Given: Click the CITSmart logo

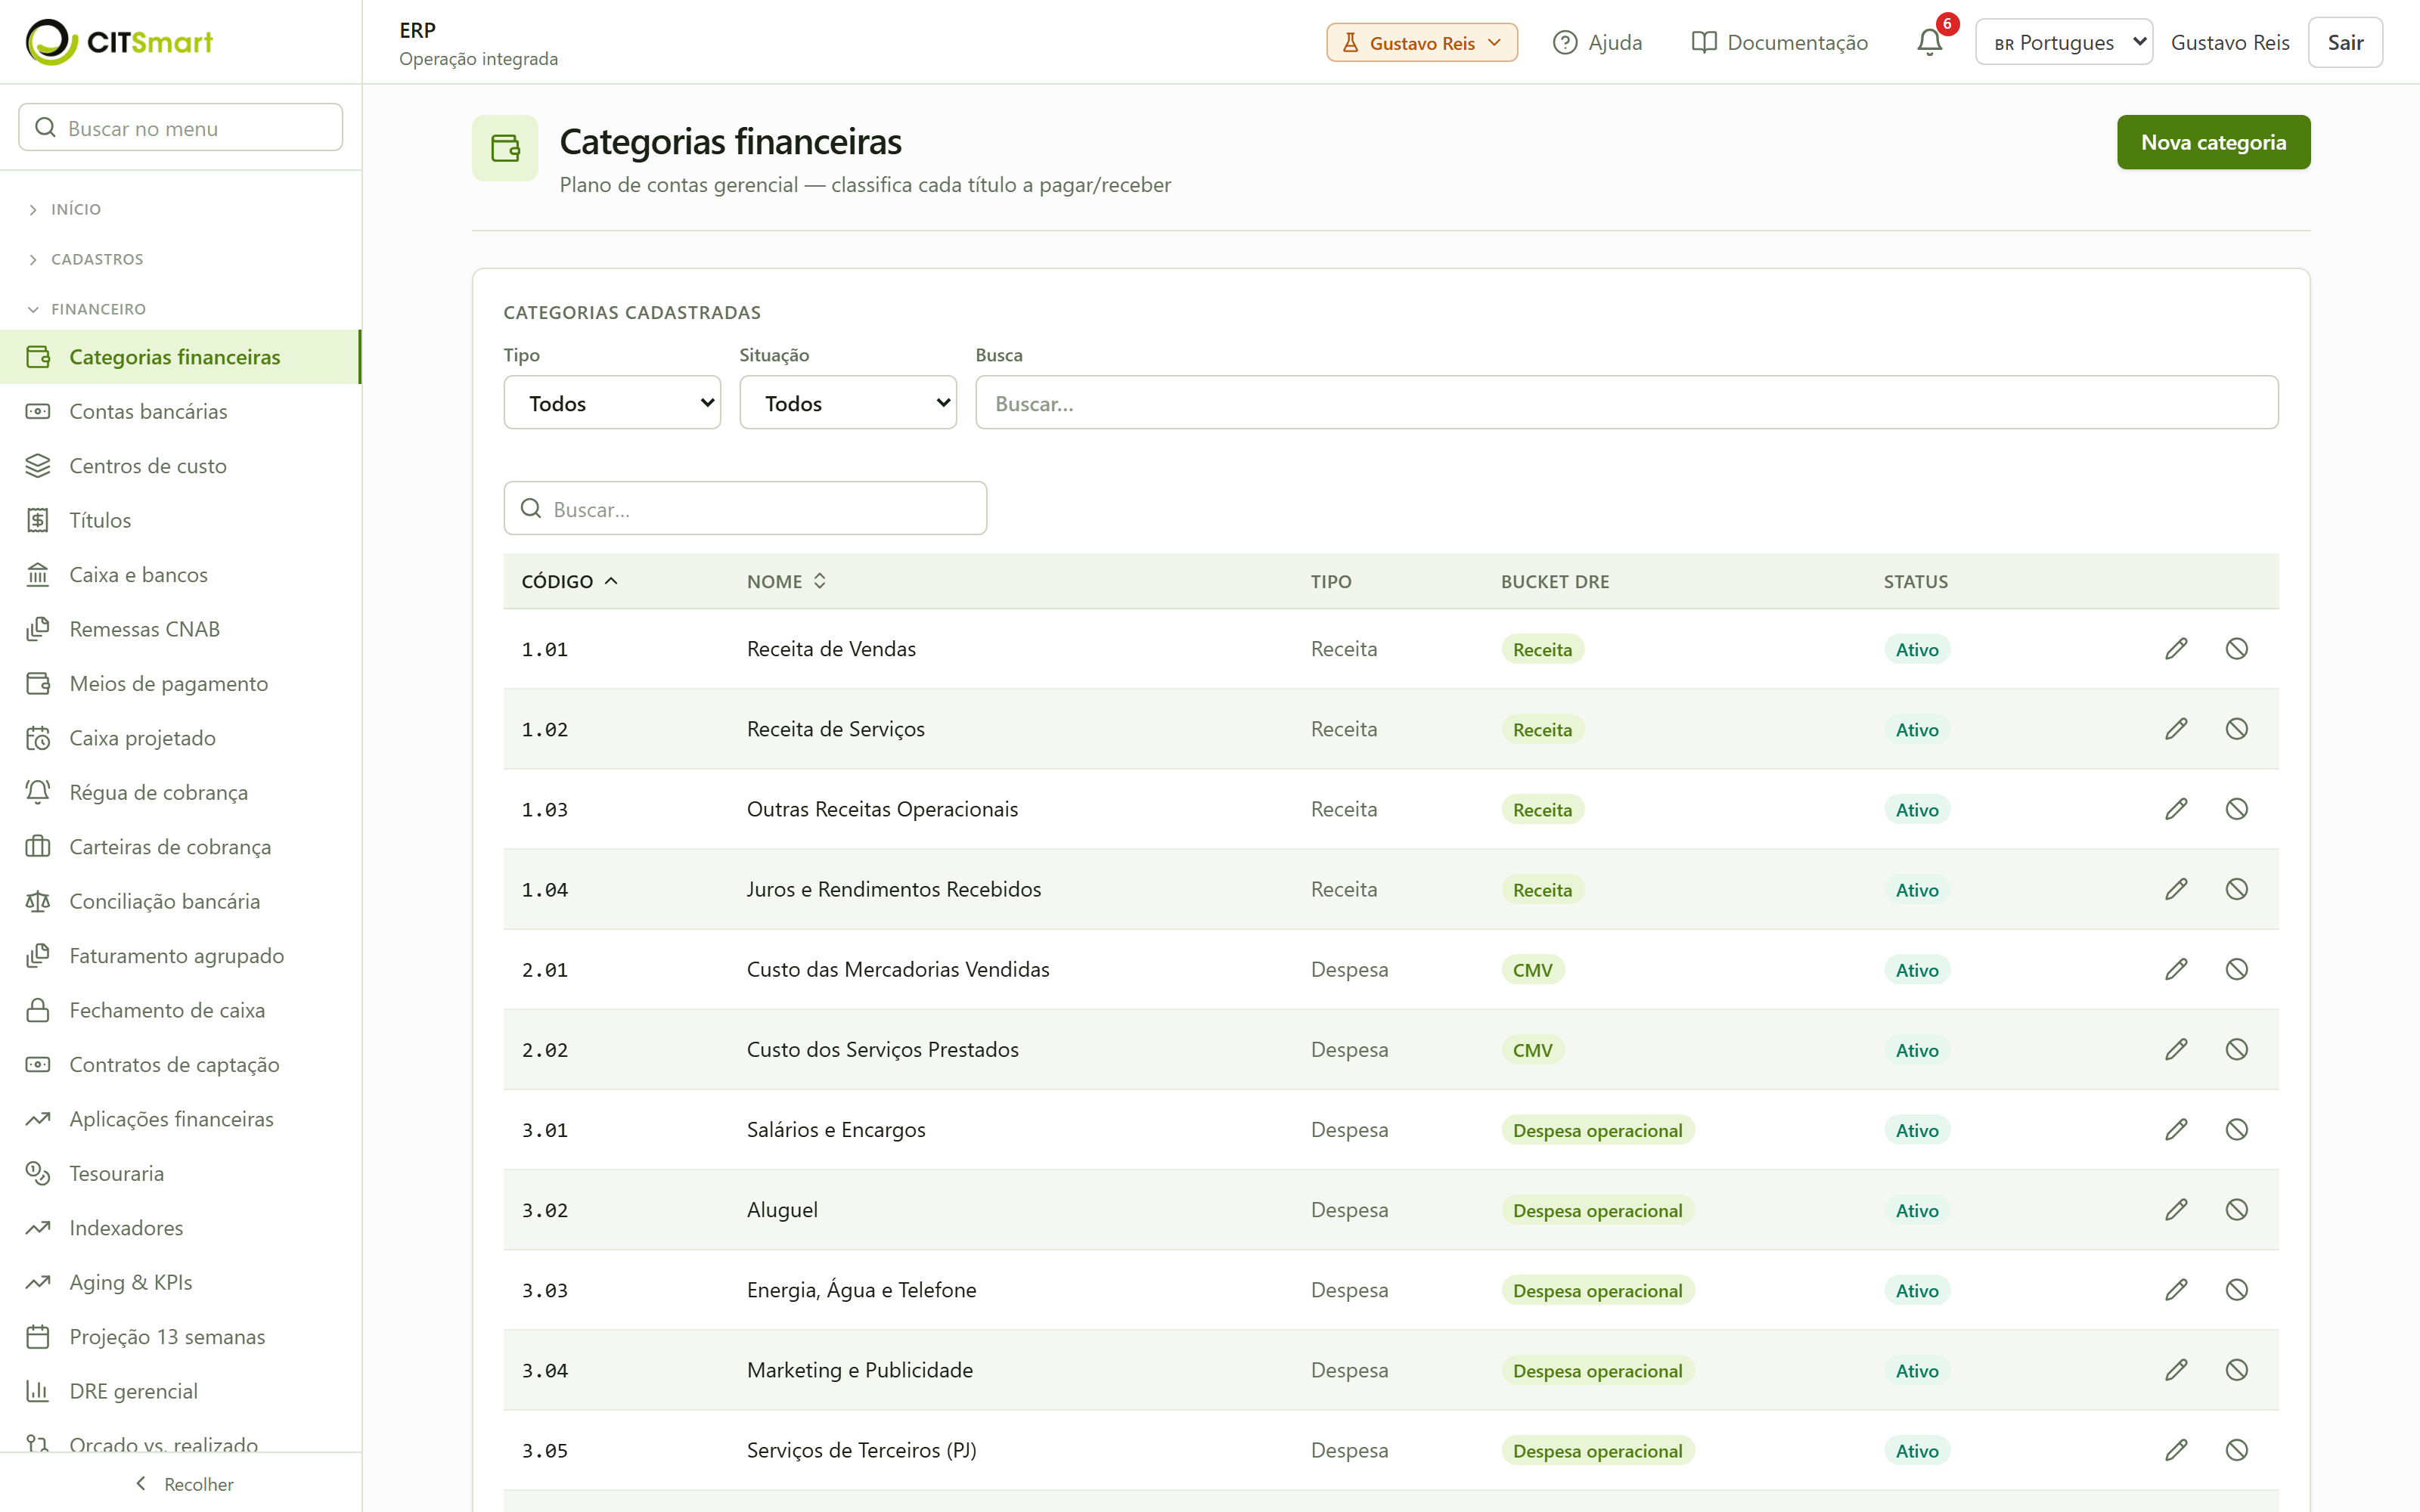Looking at the screenshot, I should click(x=119, y=42).
